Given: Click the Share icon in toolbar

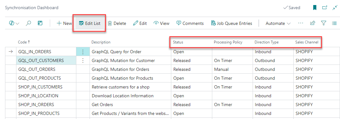Looking at the screenshot, I should point(313,23).
